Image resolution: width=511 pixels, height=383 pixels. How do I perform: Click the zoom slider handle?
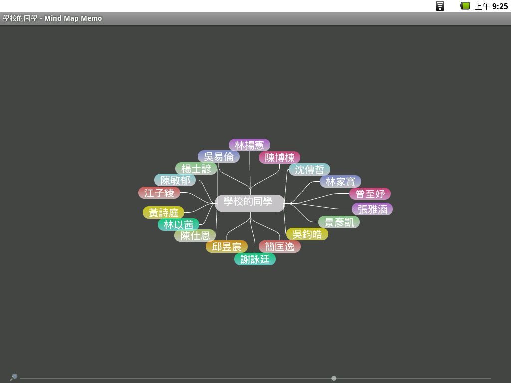pos(334,378)
